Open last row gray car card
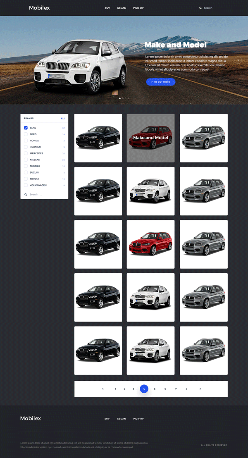 [204, 351]
